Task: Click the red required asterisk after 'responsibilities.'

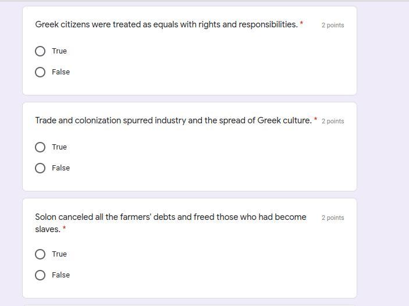Action: [x=301, y=24]
